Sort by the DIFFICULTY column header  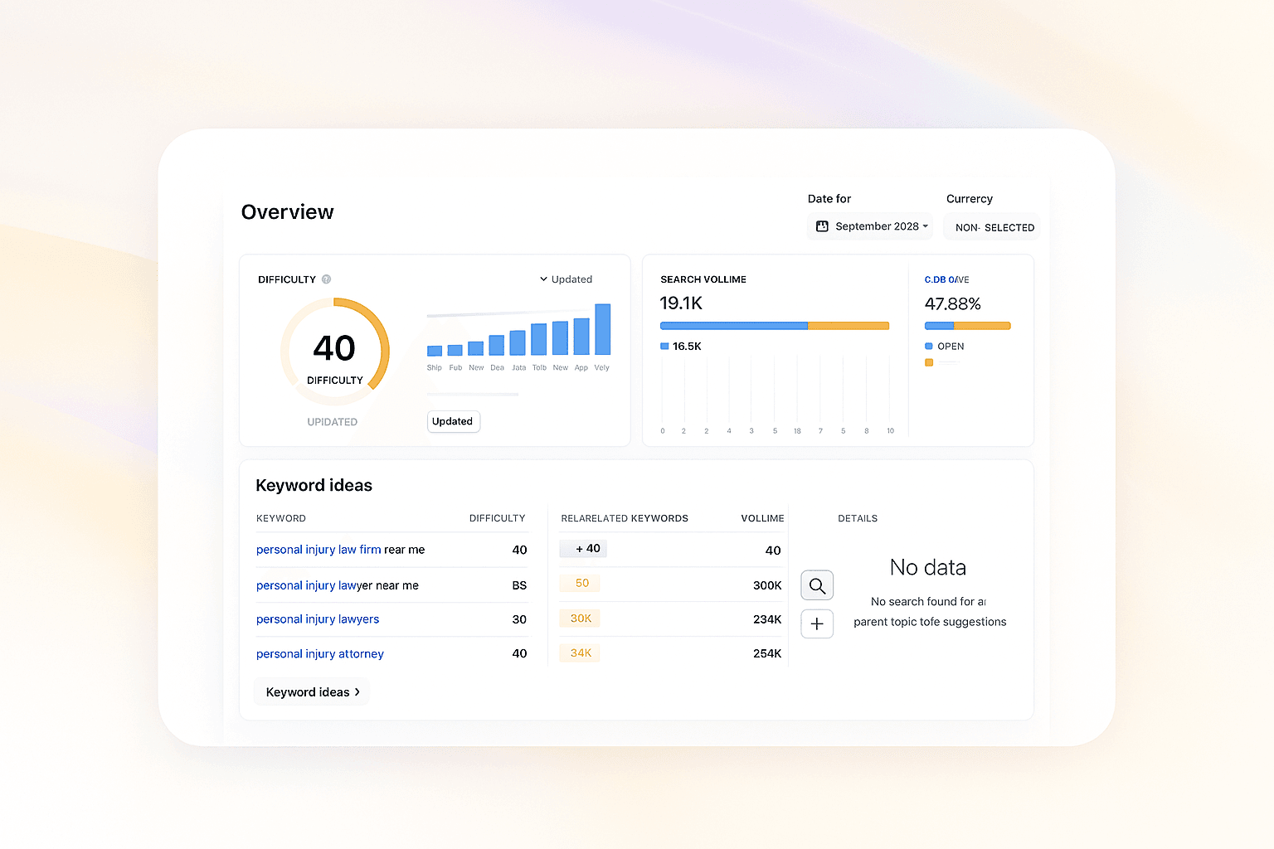point(498,518)
